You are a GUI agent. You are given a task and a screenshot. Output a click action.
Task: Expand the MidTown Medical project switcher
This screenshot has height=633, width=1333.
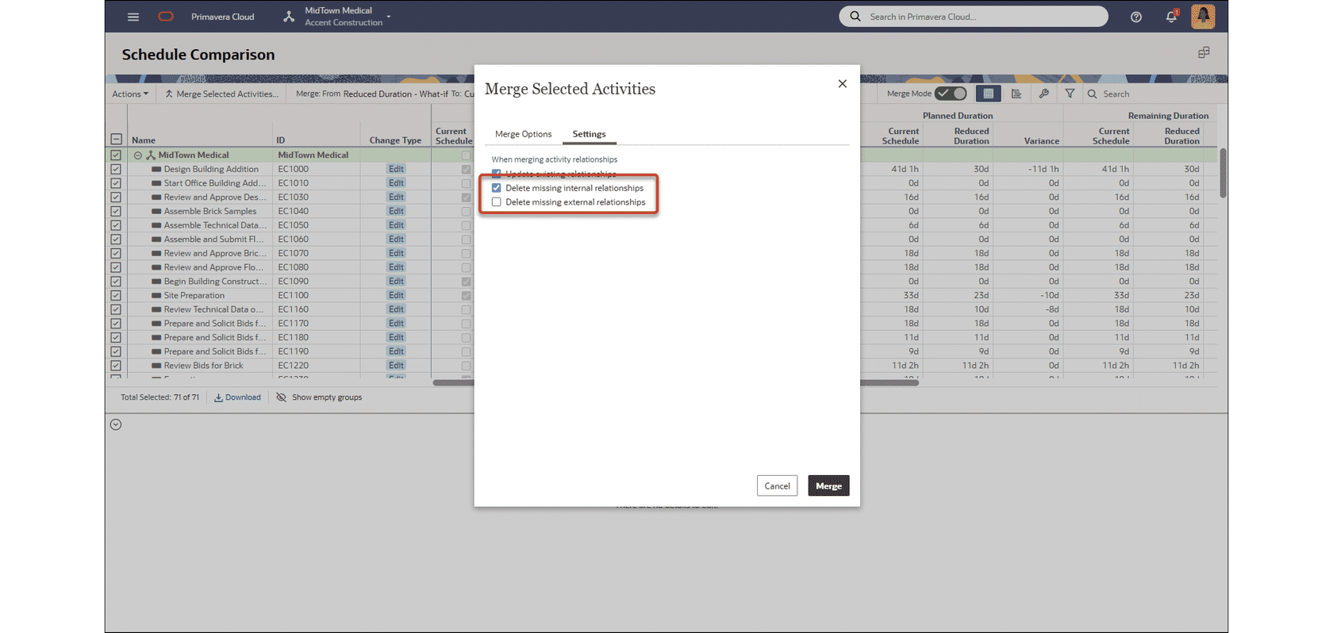pyautogui.click(x=389, y=17)
